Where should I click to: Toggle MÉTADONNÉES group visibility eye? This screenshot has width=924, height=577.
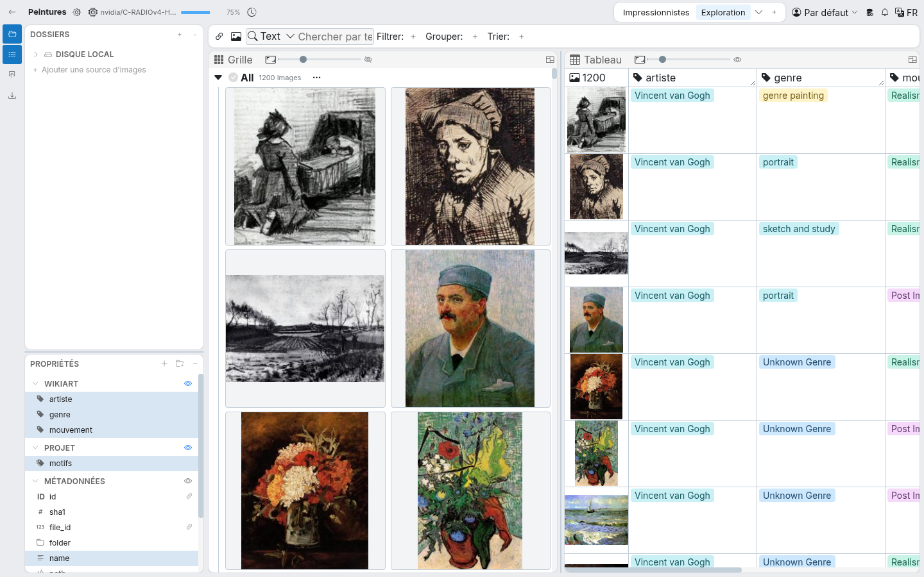188,481
